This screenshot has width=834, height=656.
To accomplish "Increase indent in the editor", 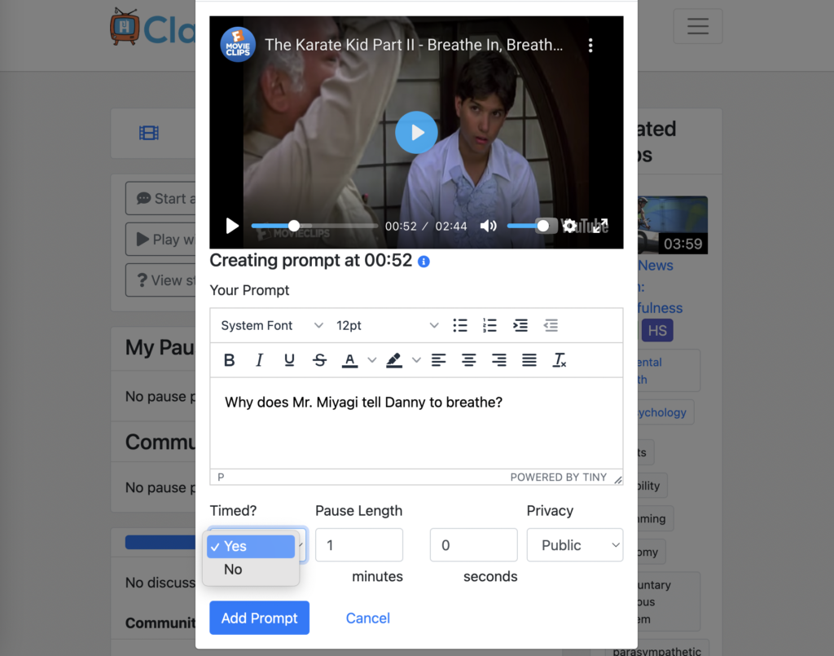I will [520, 325].
